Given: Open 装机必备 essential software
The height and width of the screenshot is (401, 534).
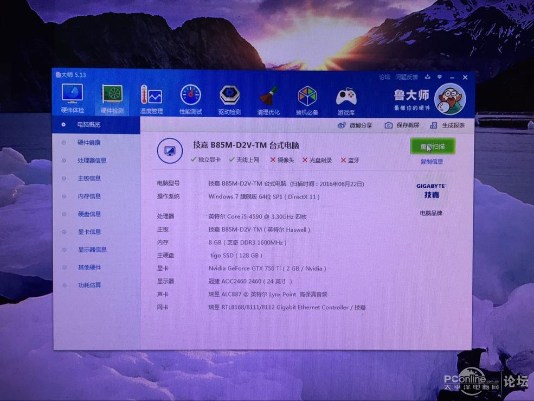Looking at the screenshot, I should (307, 101).
